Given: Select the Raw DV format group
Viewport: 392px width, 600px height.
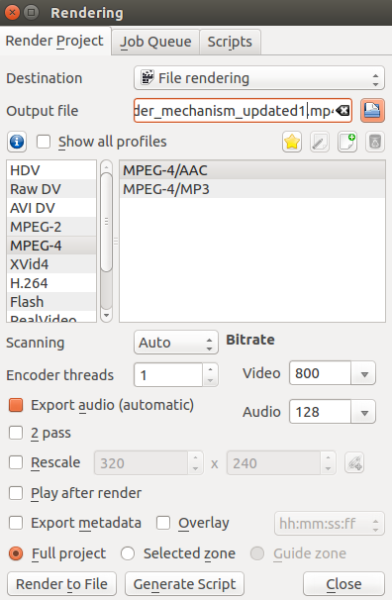Looking at the screenshot, I should pos(51,189).
